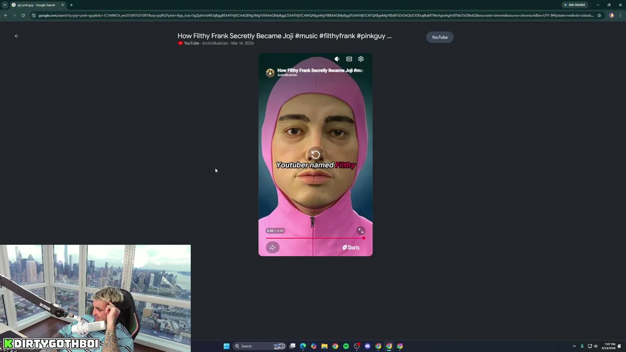Reload the current page
Screen dimensions: 626x352
coord(23,15)
